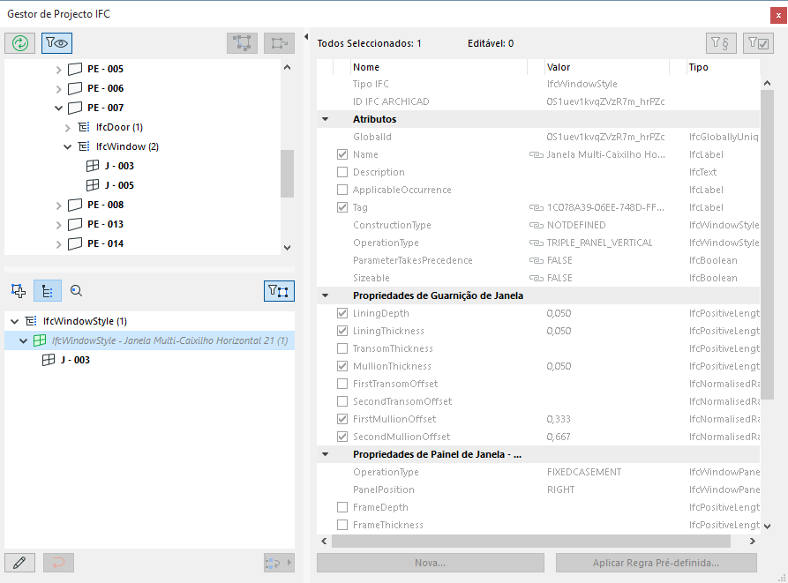Image resolution: width=788 pixels, height=583 pixels.
Task: Click the green IfcWindowStyle window icon
Action: (x=40, y=340)
